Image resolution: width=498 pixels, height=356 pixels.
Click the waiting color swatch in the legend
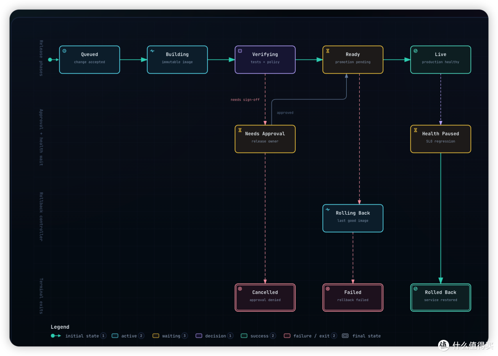coord(156,336)
